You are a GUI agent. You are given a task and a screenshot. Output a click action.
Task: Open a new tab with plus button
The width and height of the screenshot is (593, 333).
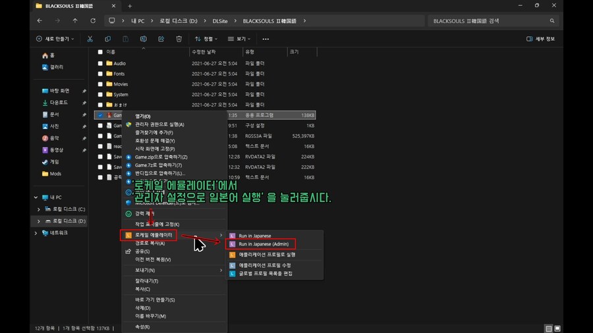coord(130,6)
